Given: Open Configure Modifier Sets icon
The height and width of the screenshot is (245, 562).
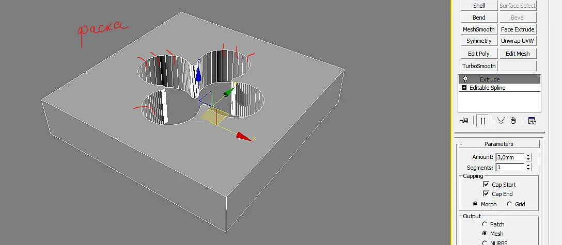Looking at the screenshot, I should [532, 121].
